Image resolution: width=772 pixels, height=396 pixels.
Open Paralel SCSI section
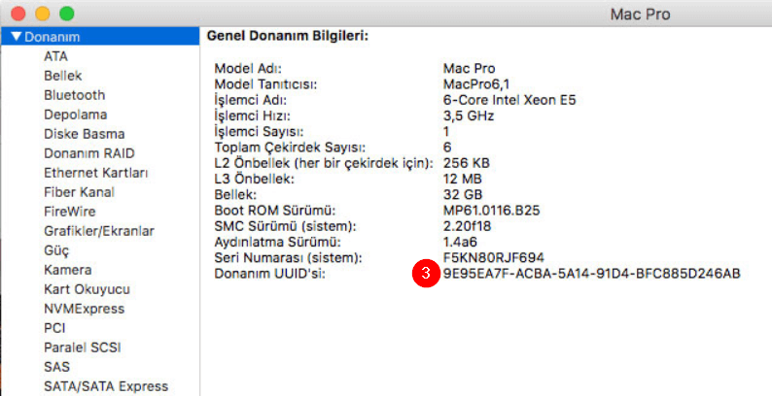click(83, 347)
